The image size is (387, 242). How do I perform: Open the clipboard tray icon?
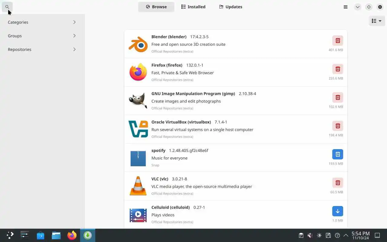(301, 235)
